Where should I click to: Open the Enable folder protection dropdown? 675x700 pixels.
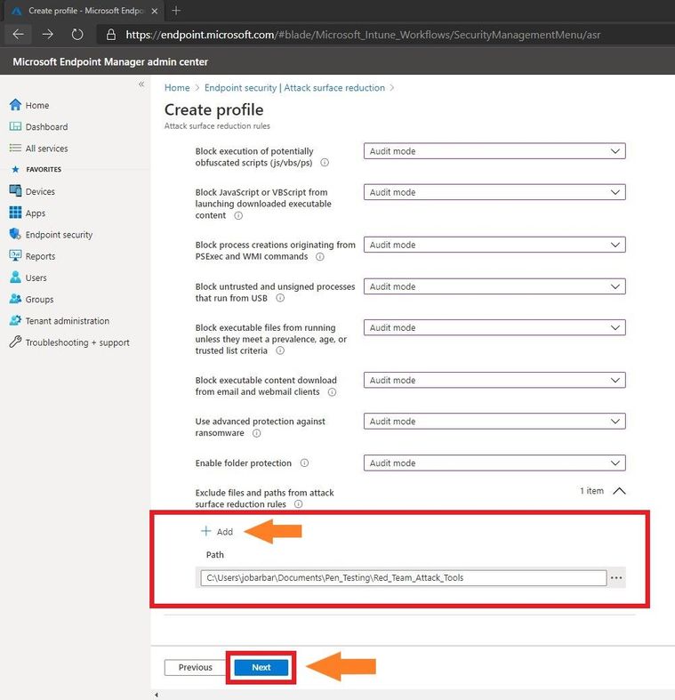coord(494,463)
